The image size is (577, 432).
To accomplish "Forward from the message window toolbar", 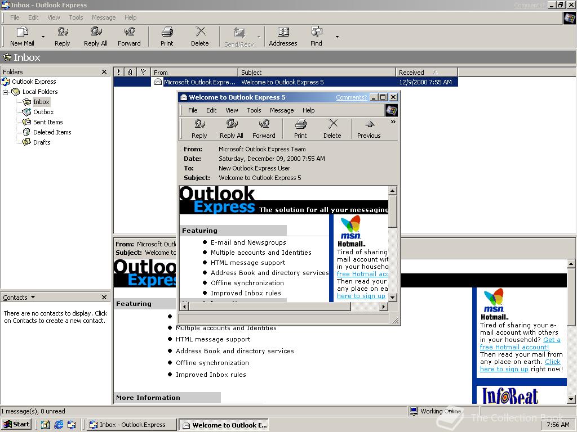I will (x=264, y=129).
